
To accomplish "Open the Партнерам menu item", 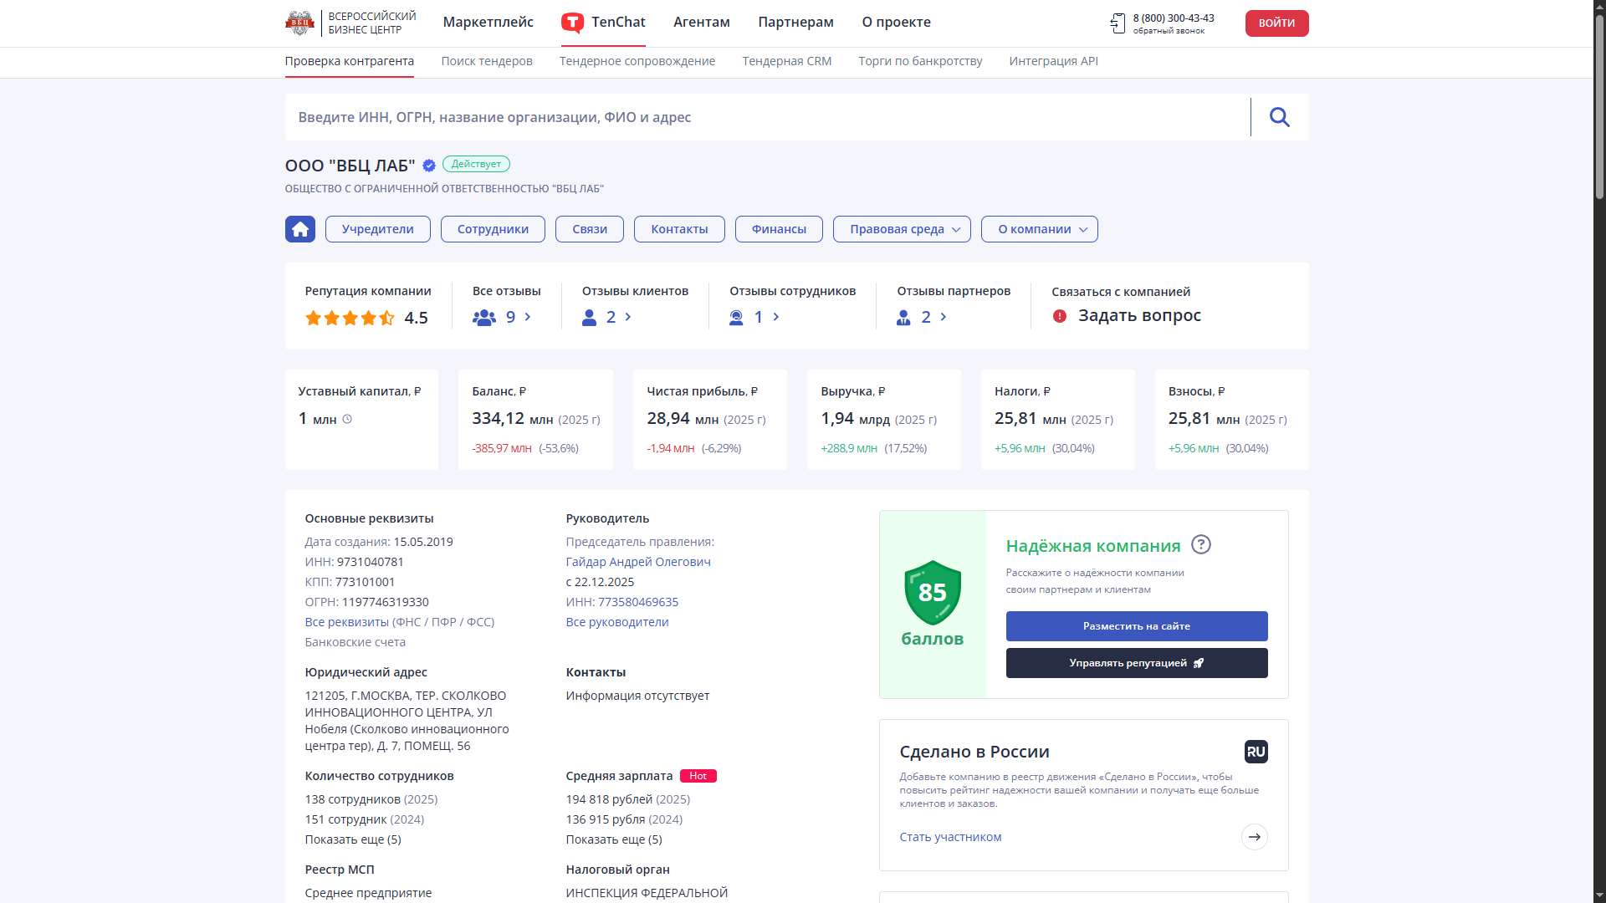I will click(796, 23).
